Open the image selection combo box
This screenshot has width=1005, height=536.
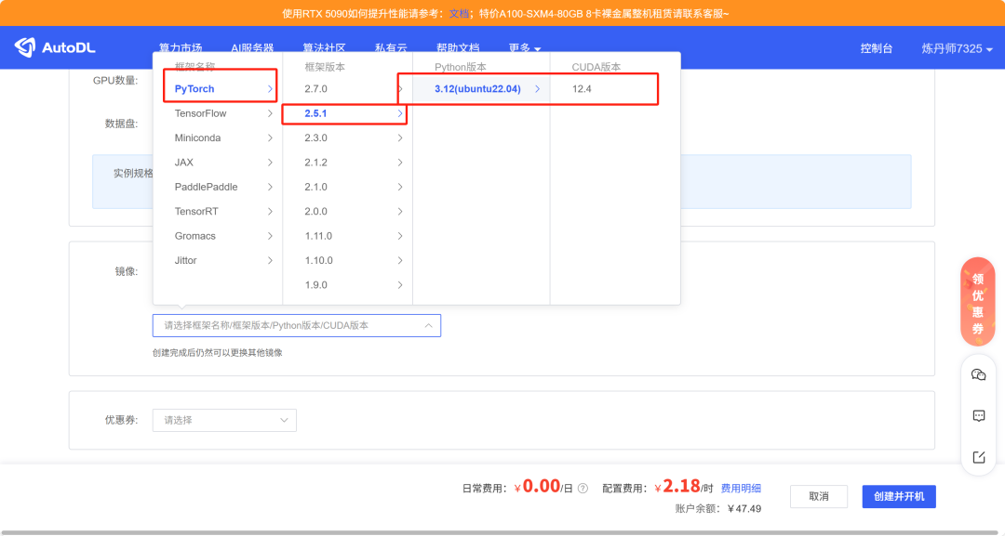pos(297,325)
